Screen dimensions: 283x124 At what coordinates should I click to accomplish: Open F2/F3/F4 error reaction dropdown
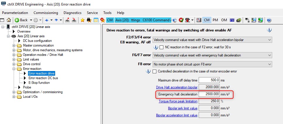(212, 40)
